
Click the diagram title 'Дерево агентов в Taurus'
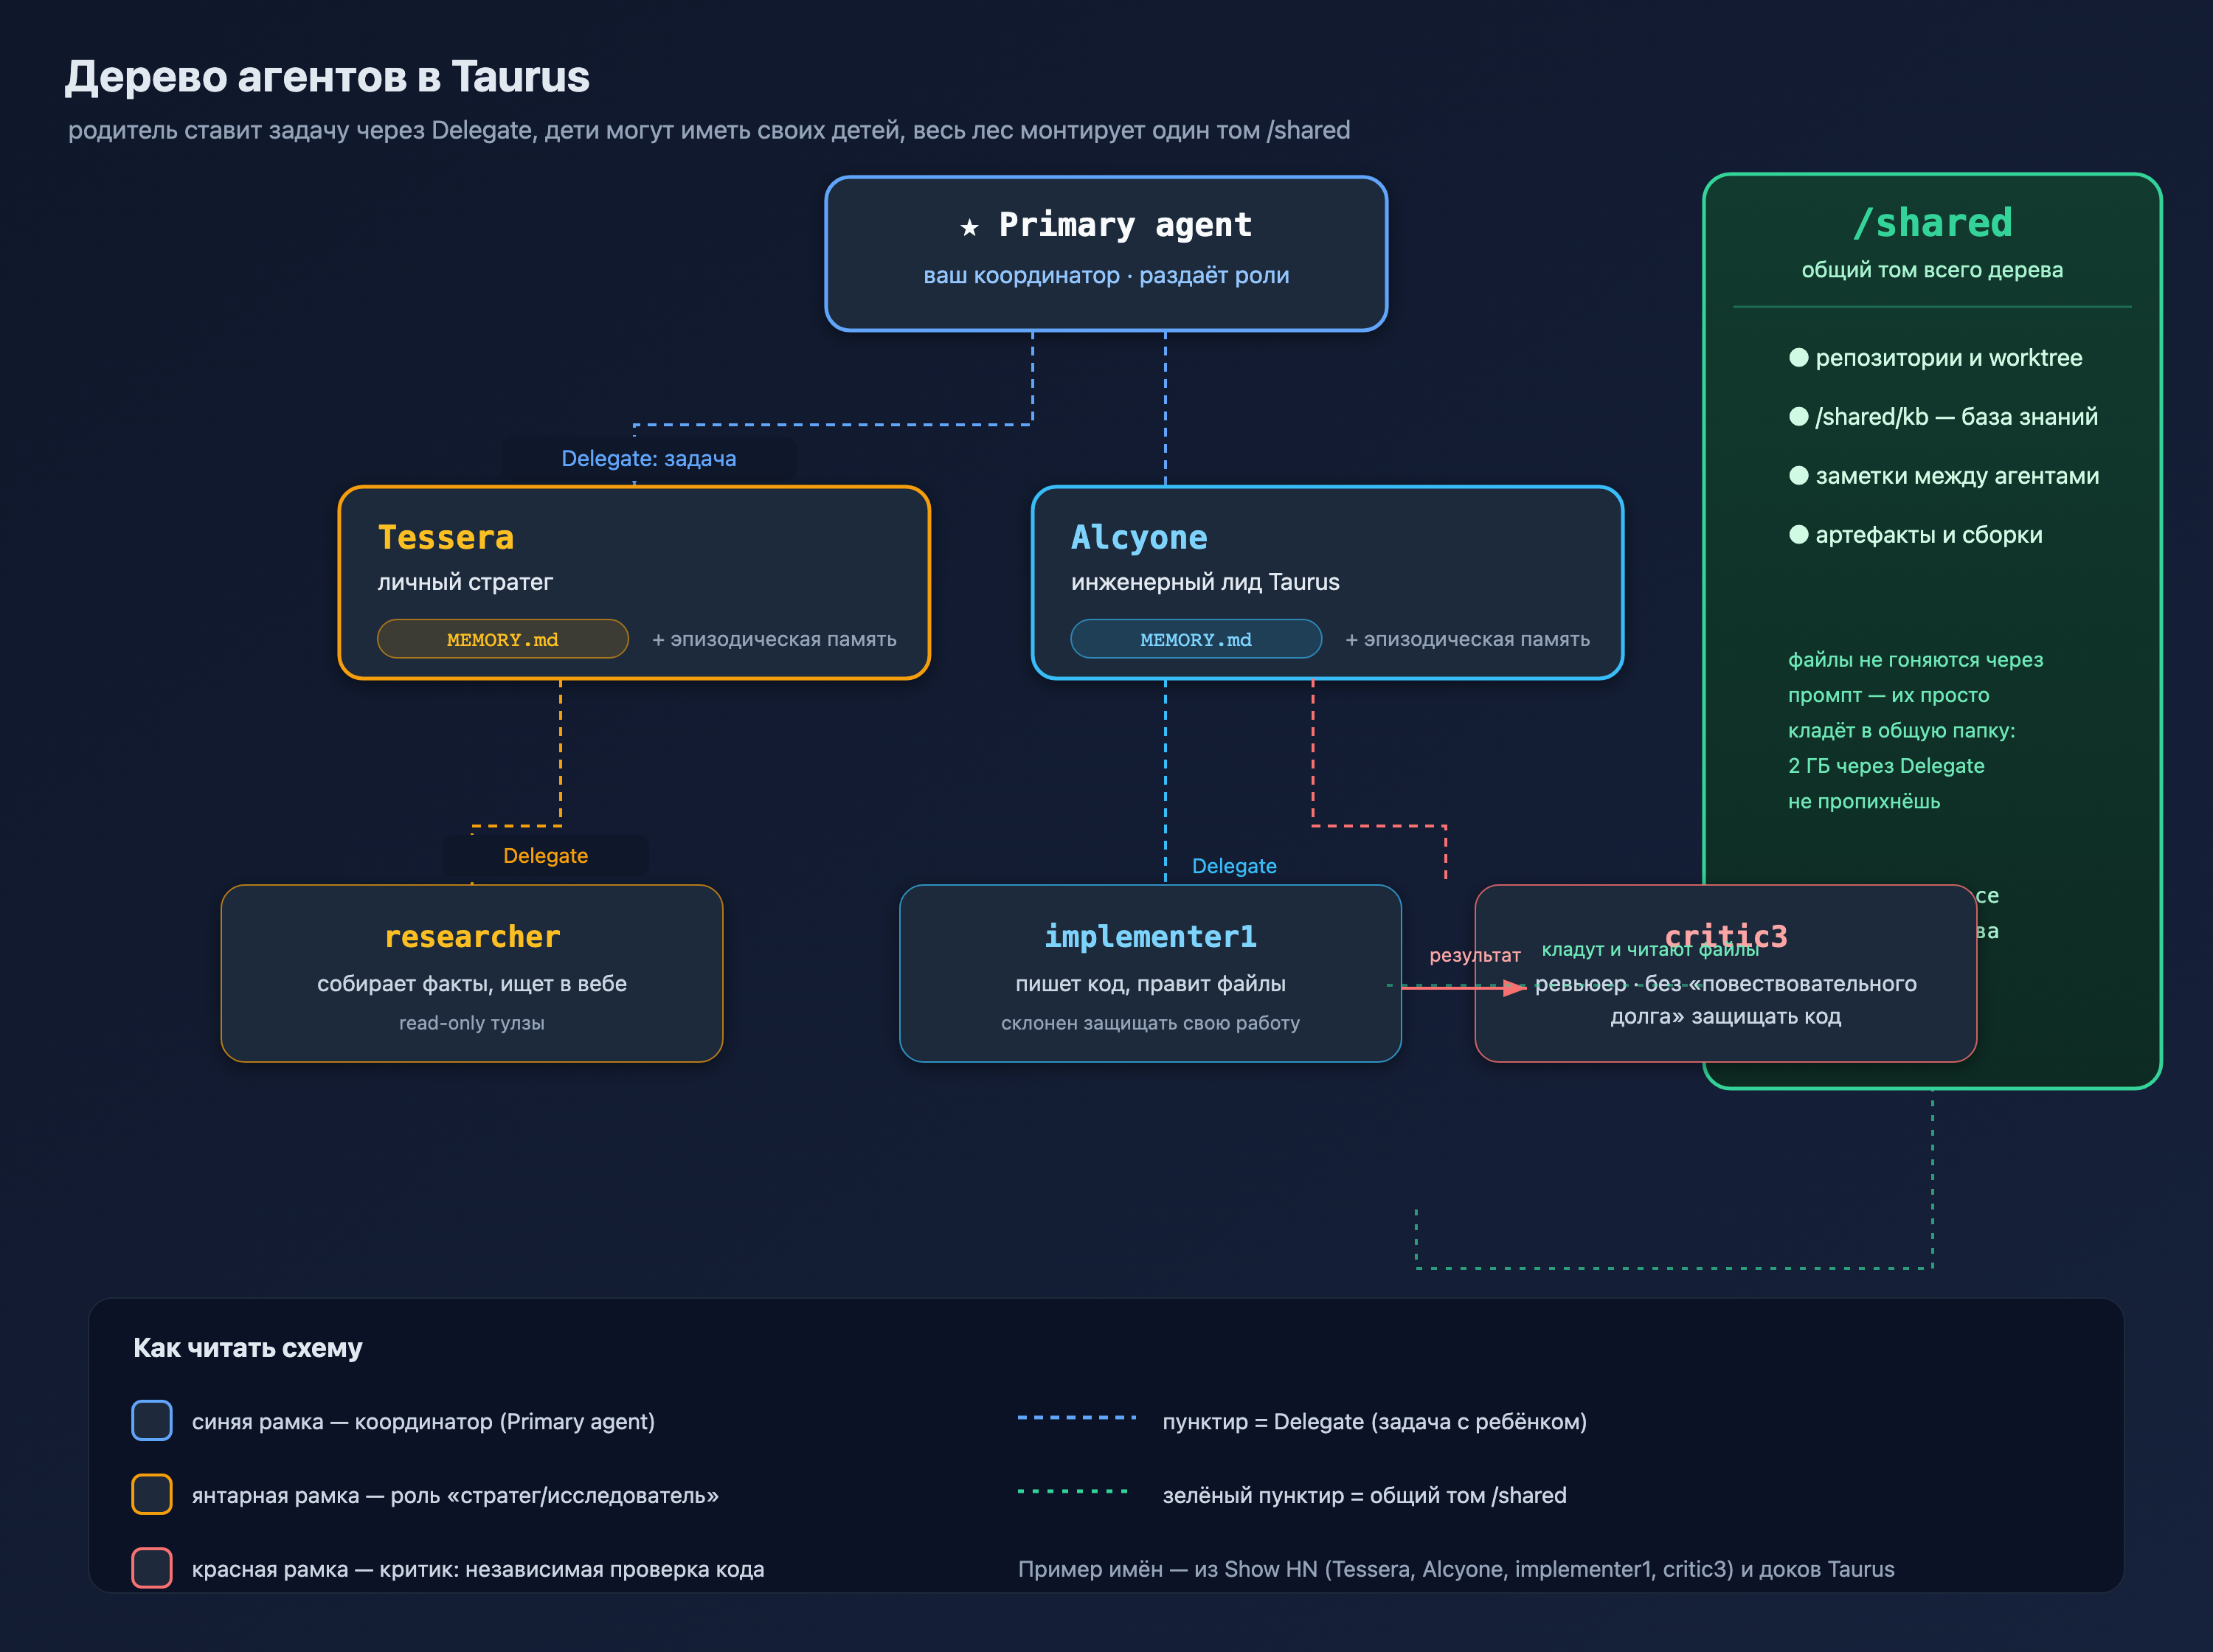tap(327, 77)
